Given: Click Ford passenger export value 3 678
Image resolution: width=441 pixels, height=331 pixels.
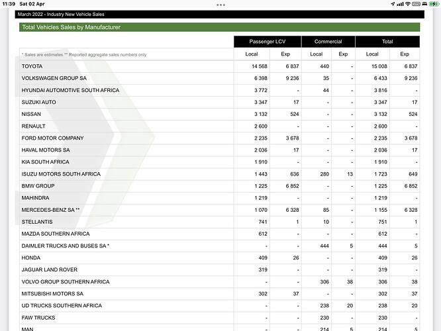Looking at the screenshot, I should click(x=292, y=138).
